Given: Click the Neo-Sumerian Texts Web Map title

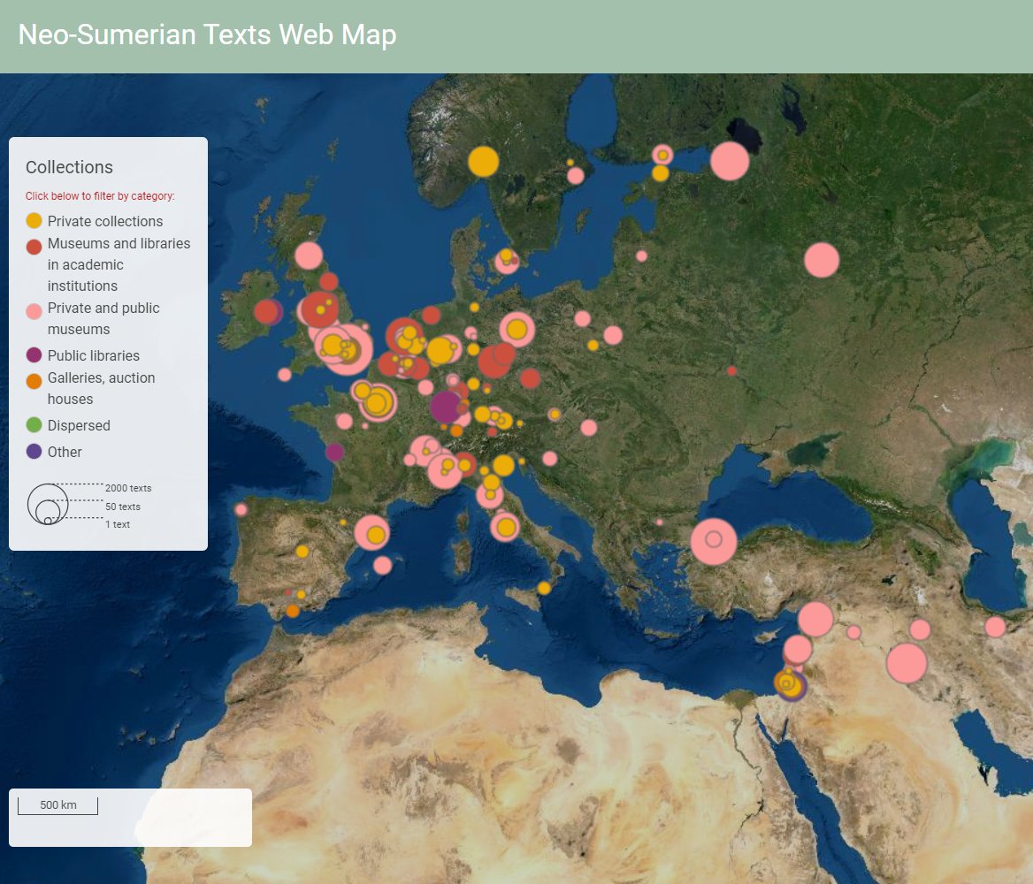Looking at the screenshot, I should [207, 34].
